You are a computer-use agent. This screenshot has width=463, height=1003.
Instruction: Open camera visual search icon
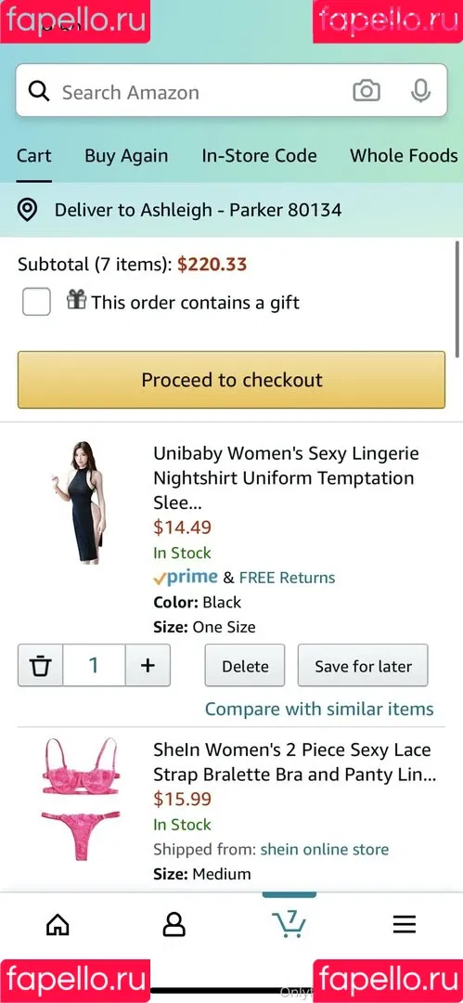pos(367,91)
